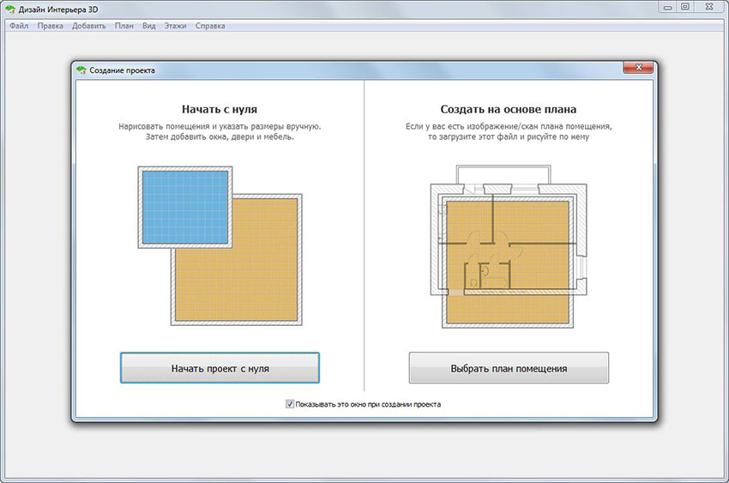Click the orange room in the left illustration

coord(257,275)
